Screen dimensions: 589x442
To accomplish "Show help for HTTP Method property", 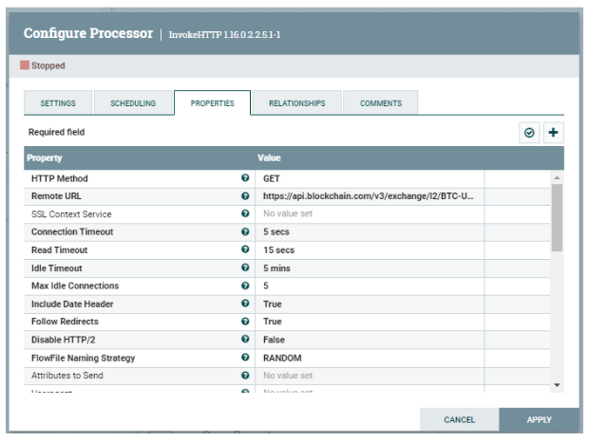I will [x=245, y=178].
